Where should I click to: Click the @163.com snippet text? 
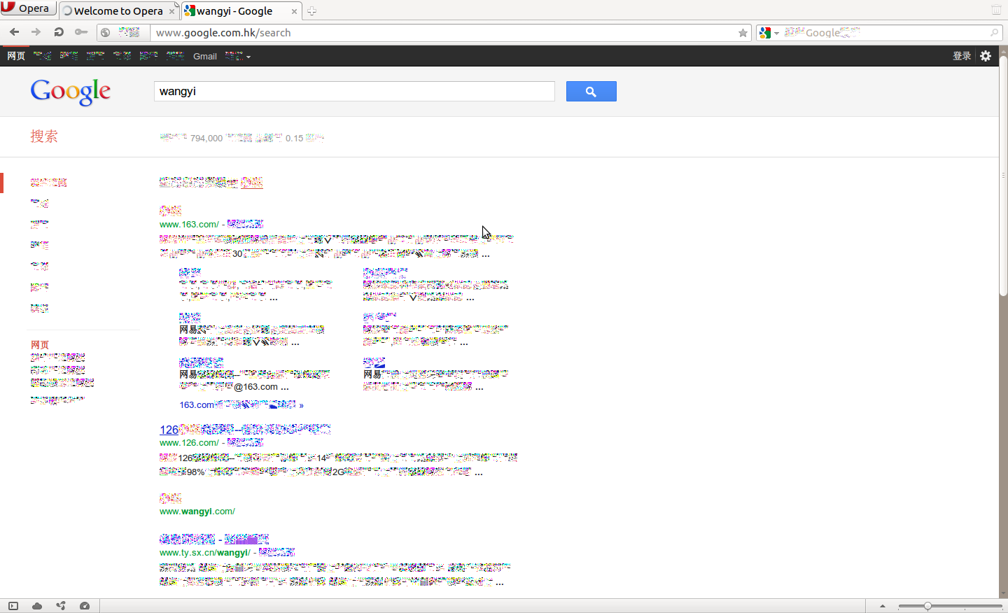point(256,387)
